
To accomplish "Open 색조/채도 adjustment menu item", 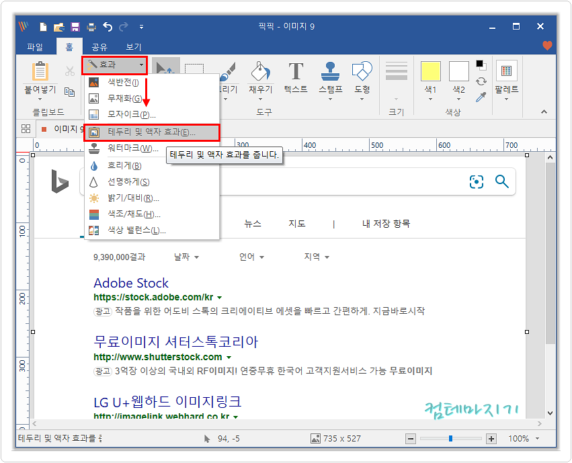I will point(151,214).
